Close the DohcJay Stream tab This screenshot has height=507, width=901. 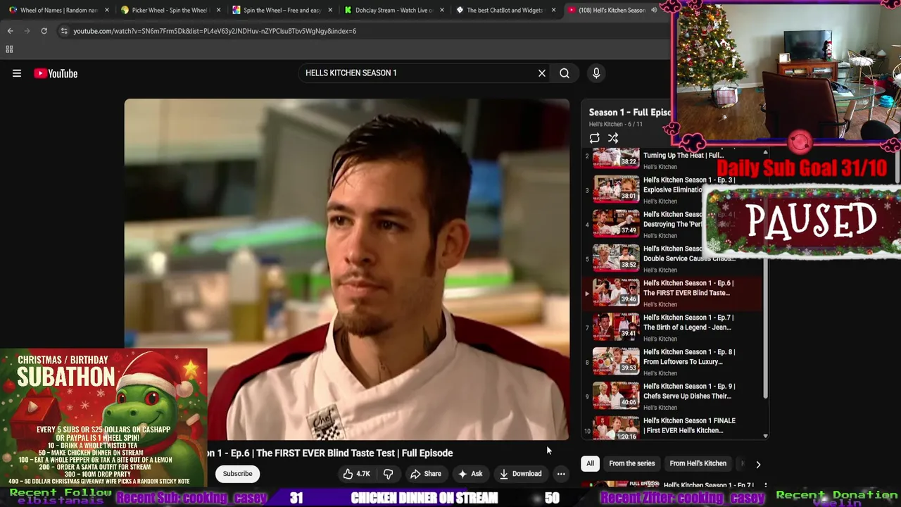(x=441, y=10)
